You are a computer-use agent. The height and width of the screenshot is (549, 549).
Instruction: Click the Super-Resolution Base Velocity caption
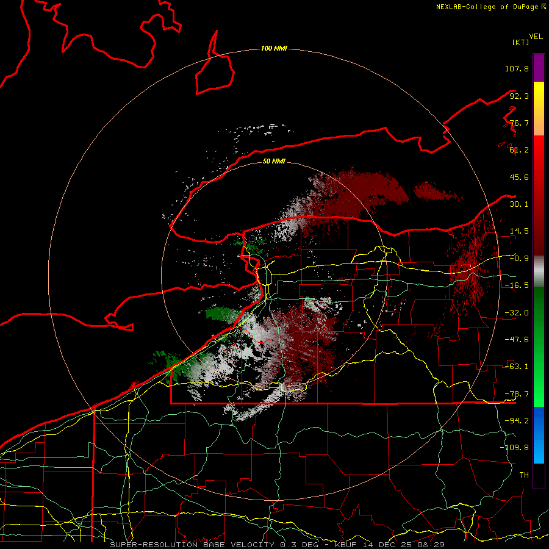click(193, 545)
